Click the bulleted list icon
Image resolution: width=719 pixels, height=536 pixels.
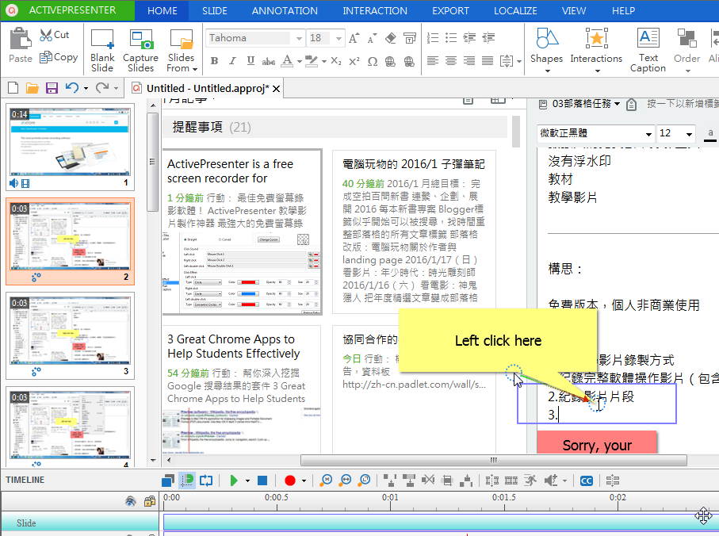coord(451,38)
